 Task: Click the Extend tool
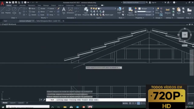[x=51, y=8]
